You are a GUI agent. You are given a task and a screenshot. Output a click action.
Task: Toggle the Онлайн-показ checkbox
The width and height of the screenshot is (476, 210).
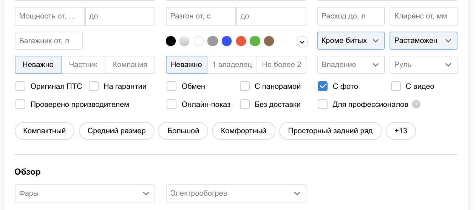coord(172,104)
